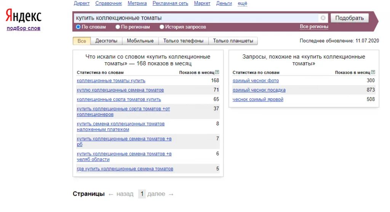Open query куплю коллекционные семена томатов

click(120, 90)
